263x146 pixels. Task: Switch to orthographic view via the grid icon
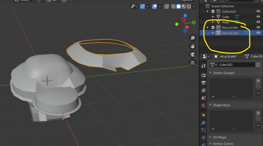193,63
